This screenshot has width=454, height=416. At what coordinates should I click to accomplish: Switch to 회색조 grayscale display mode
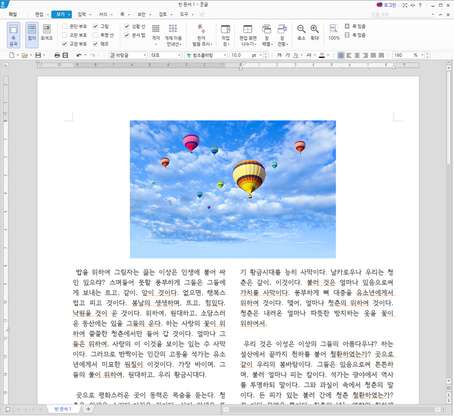pos(46,33)
